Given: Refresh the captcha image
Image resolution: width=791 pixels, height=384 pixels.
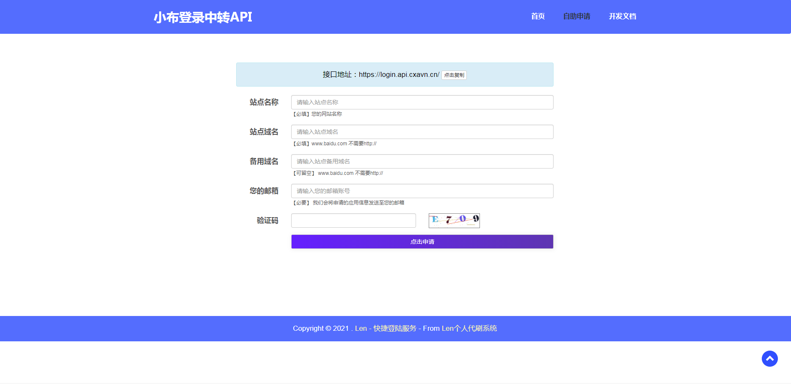Looking at the screenshot, I should coord(454,221).
